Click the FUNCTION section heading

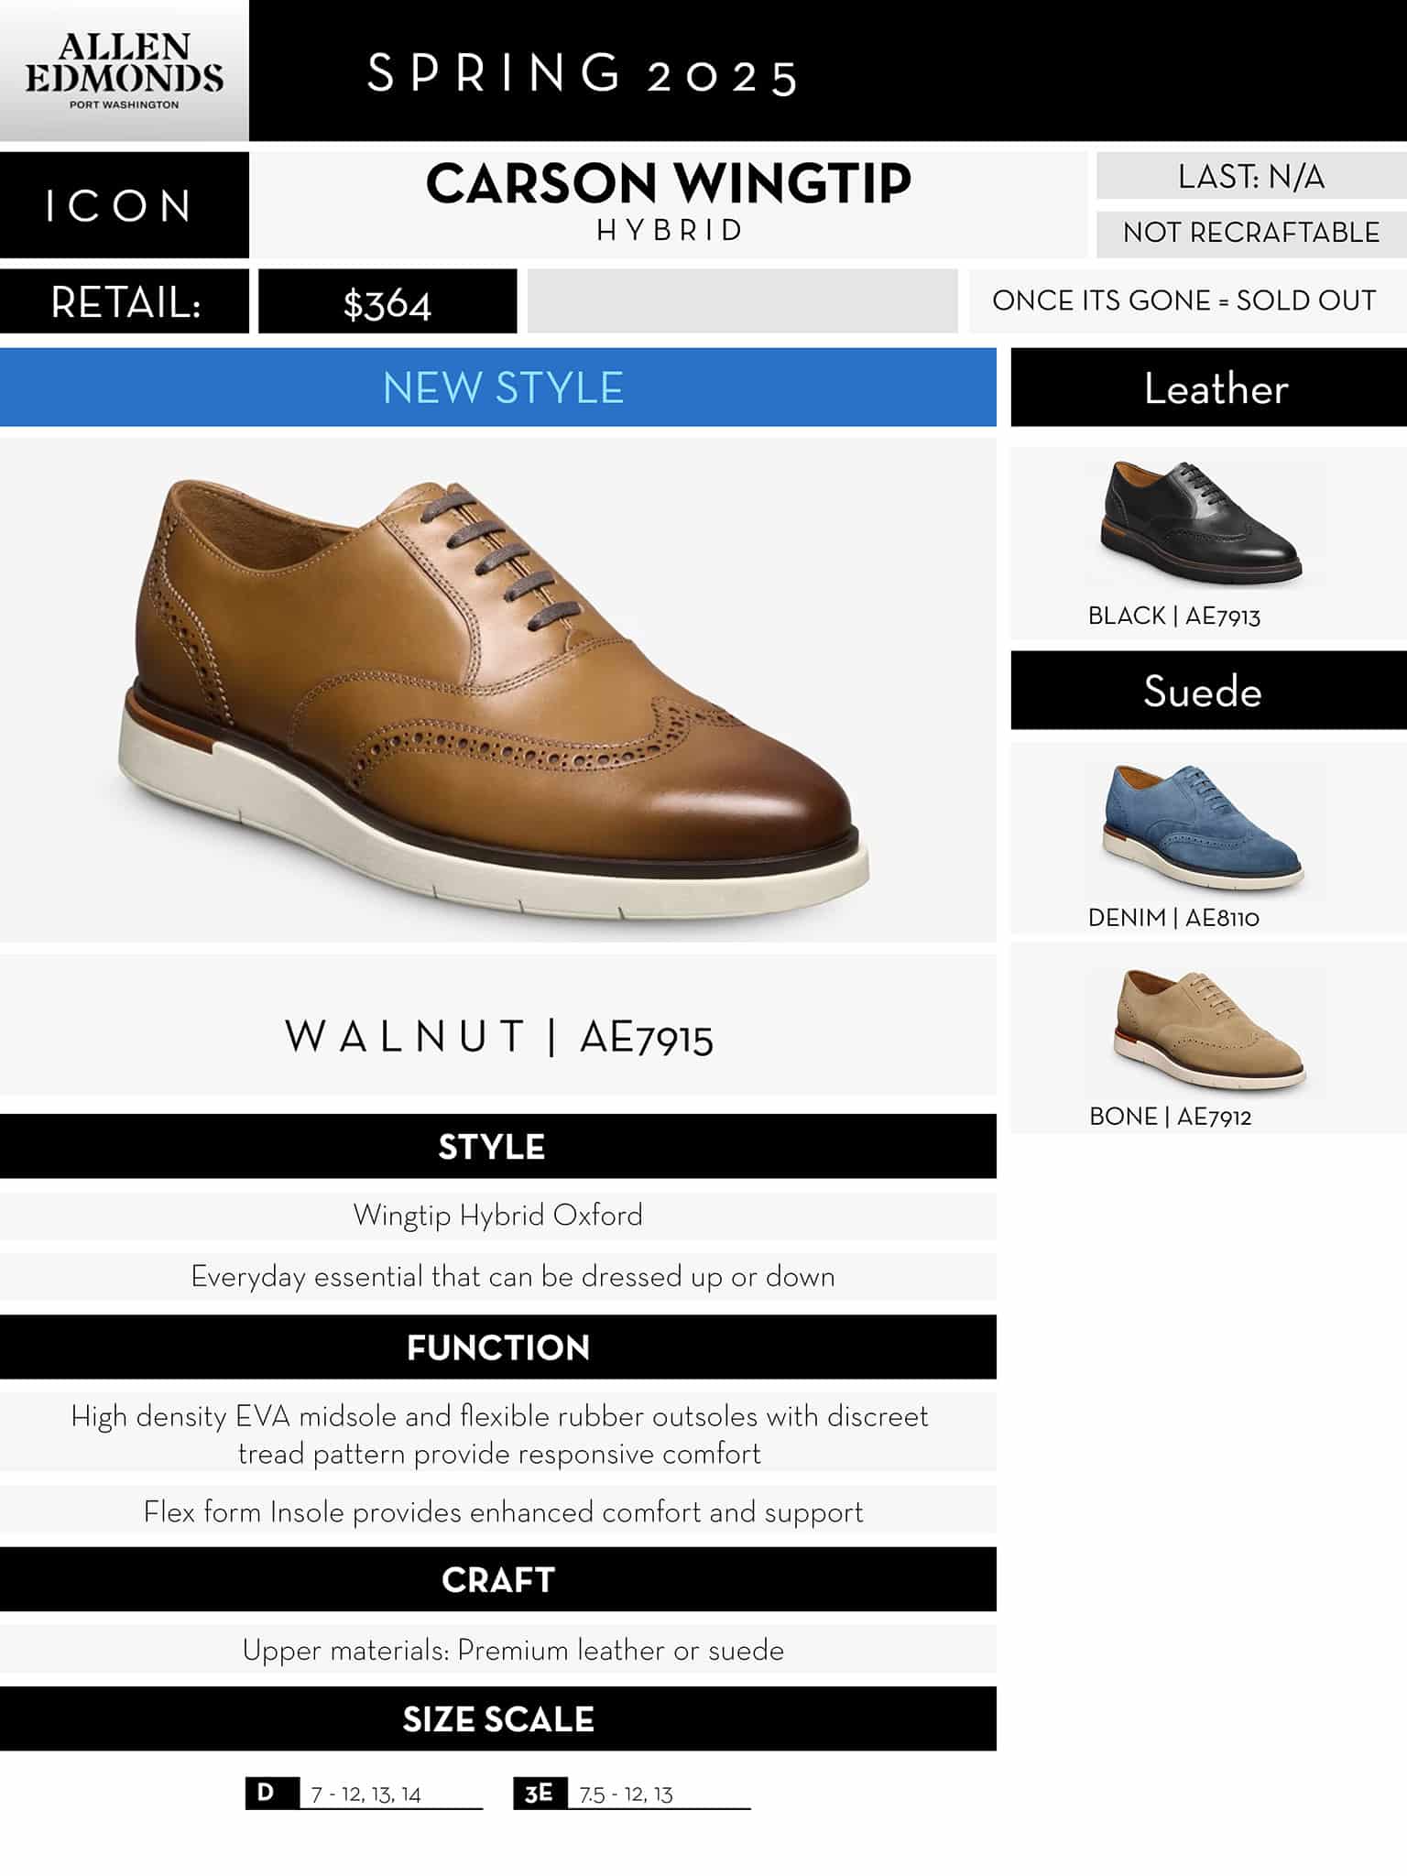(x=498, y=1347)
